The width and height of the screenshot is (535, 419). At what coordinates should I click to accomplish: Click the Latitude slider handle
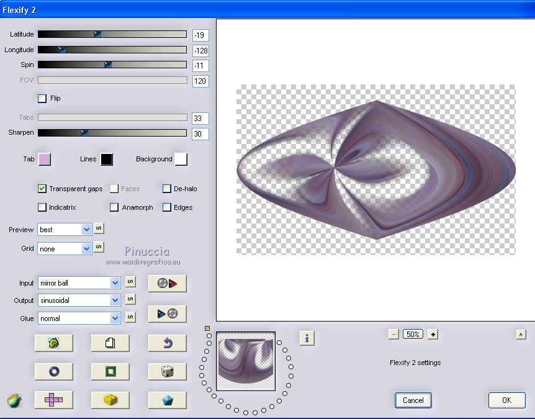tap(97, 34)
